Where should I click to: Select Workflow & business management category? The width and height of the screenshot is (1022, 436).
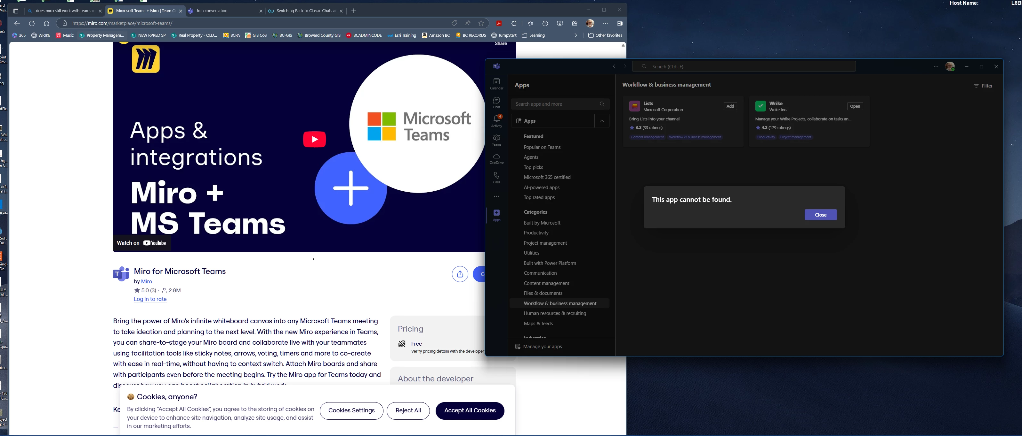coord(559,303)
